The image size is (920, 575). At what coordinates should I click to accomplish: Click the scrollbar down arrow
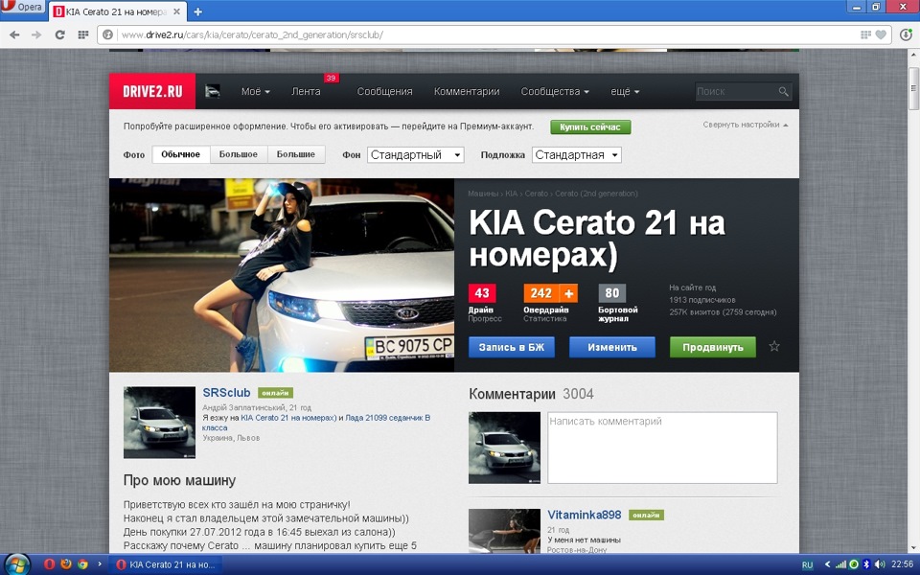click(x=913, y=548)
